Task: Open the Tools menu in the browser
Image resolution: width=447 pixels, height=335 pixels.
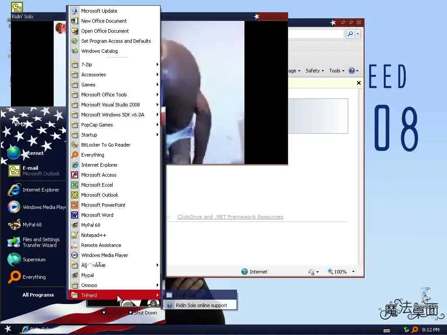Action: pos(337,71)
